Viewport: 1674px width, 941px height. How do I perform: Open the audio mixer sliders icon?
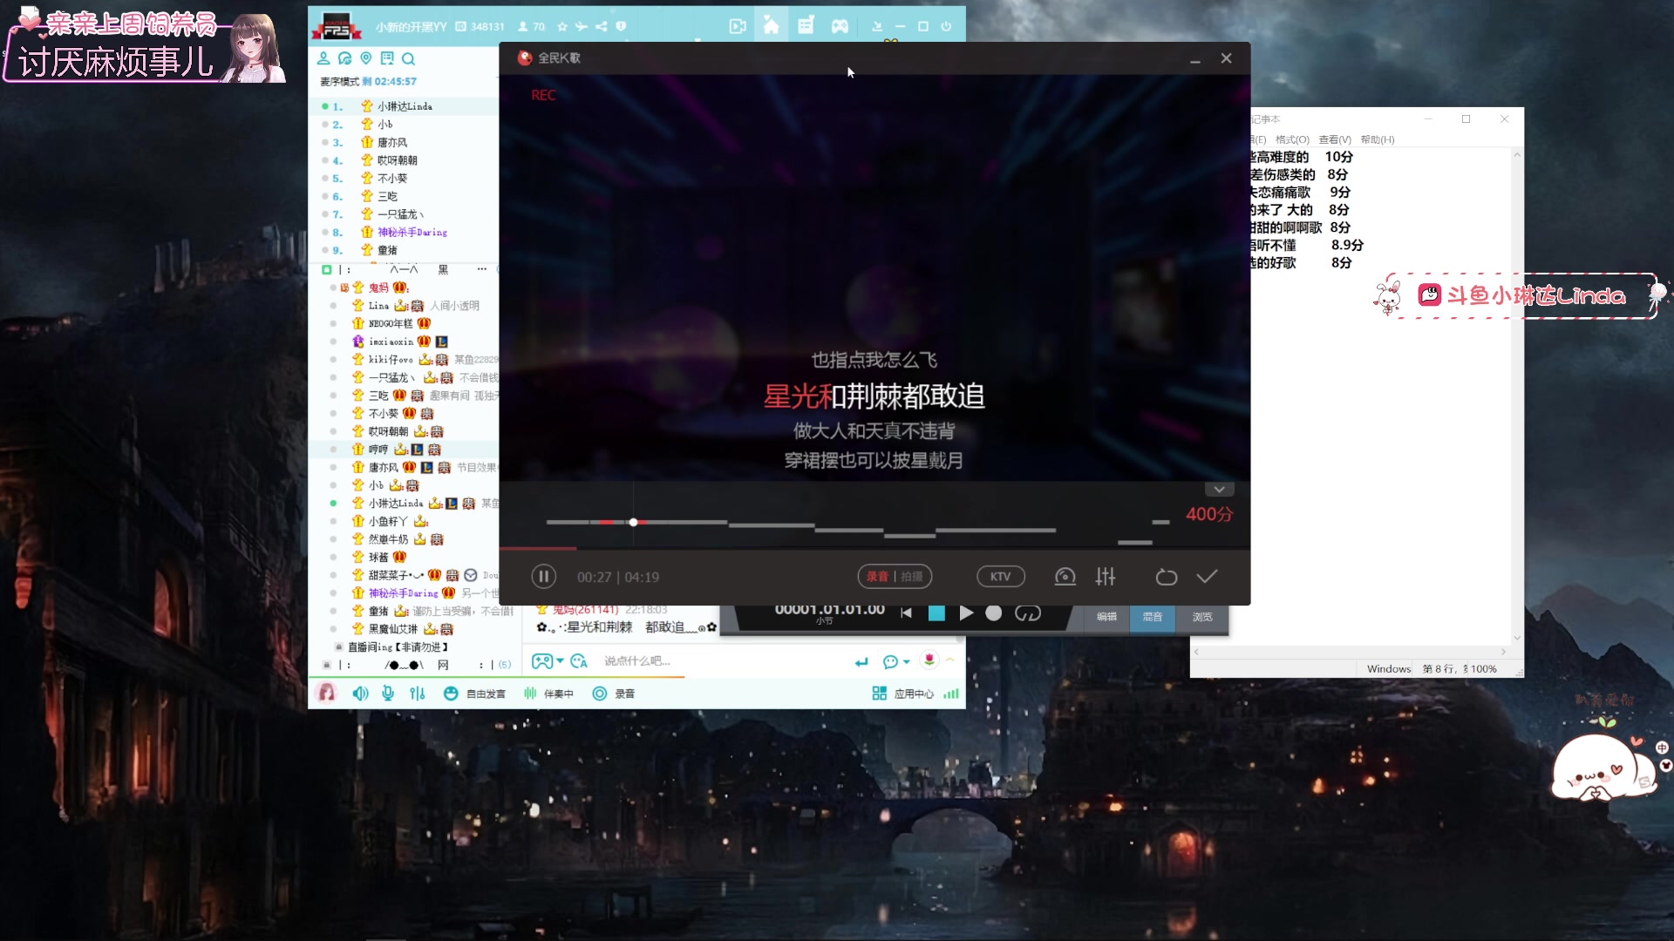1106,577
